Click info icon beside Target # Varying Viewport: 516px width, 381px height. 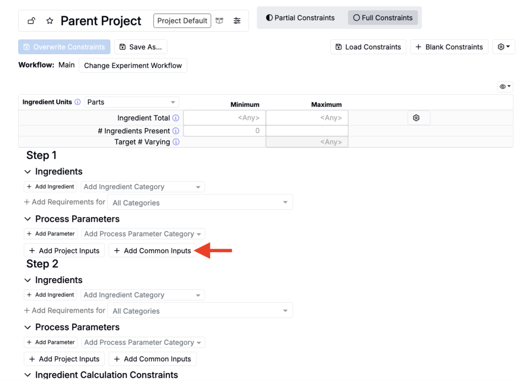(x=176, y=142)
